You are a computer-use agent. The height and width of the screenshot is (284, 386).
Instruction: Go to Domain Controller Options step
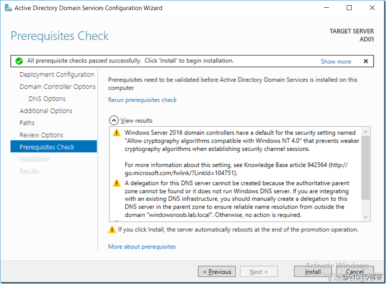click(x=58, y=86)
